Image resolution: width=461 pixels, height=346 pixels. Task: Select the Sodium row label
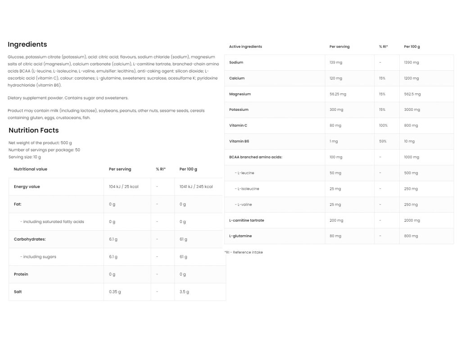click(236, 63)
